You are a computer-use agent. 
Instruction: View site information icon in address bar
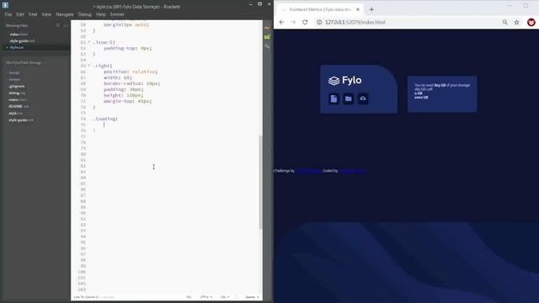pos(319,22)
